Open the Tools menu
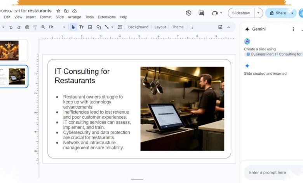 click(x=89, y=17)
